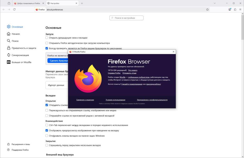Expand the list all tabs chevron
Image resolution: width=244 pixels, height=158 pixels.
215,3
